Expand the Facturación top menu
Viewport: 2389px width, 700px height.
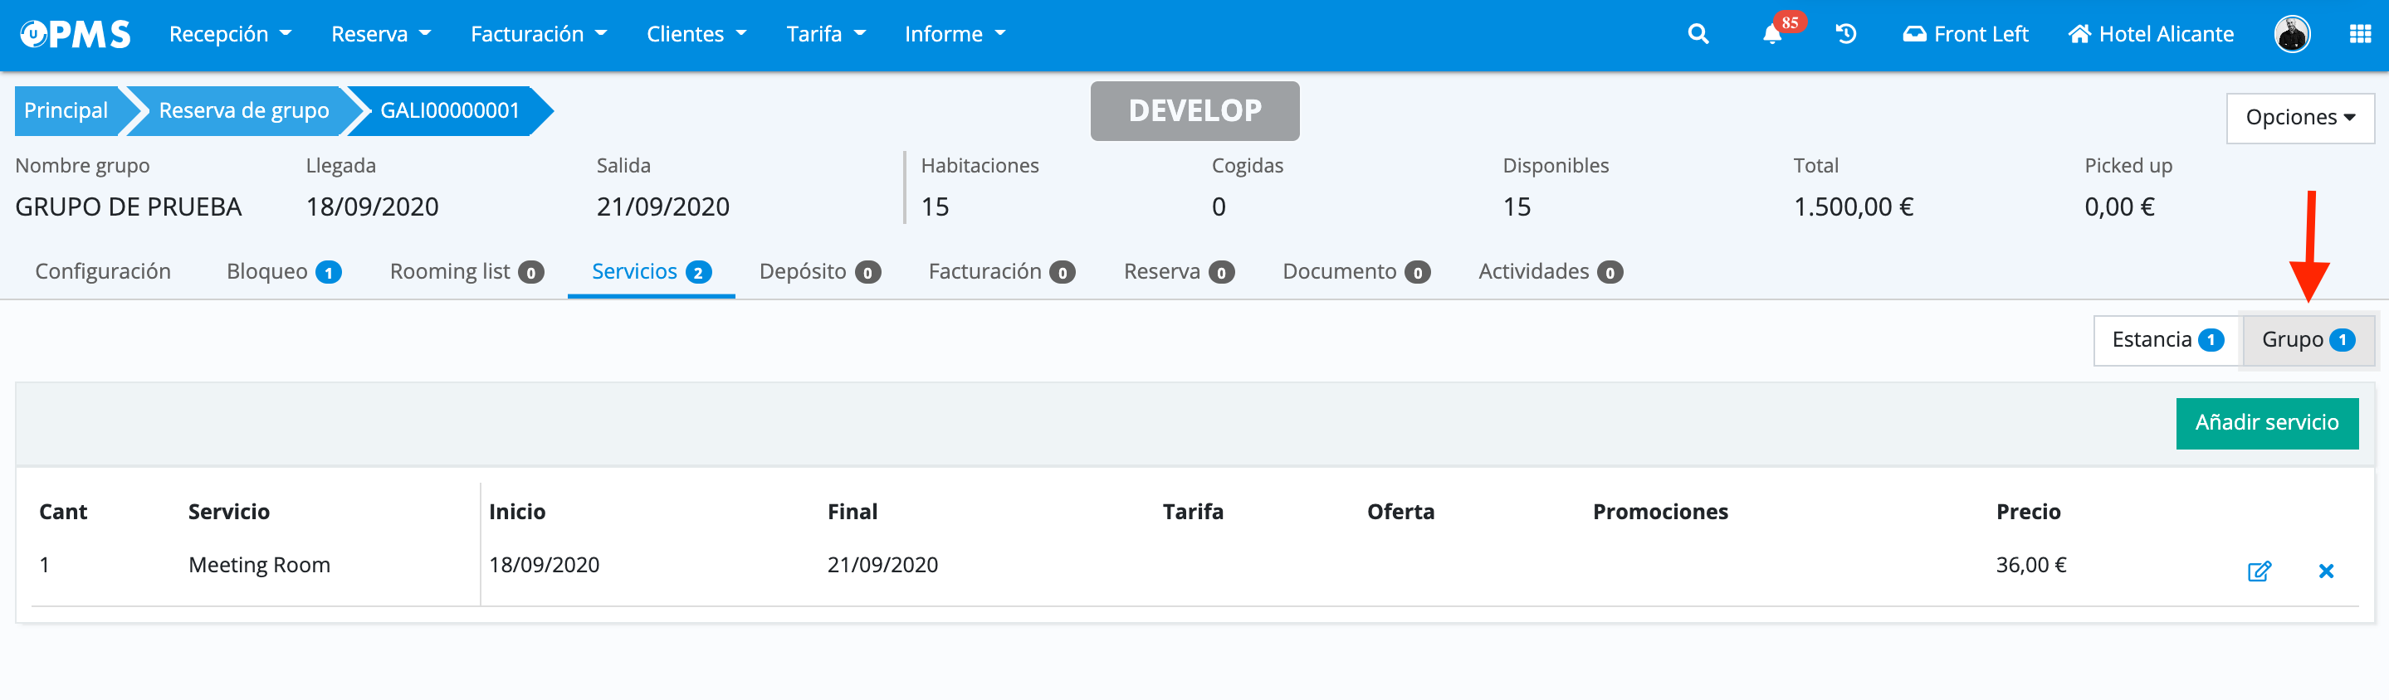[538, 34]
